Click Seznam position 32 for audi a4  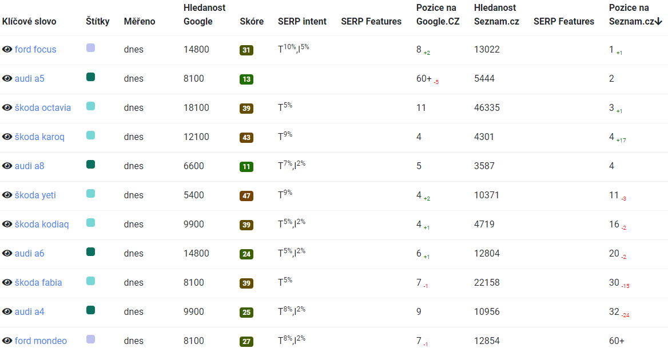point(614,311)
